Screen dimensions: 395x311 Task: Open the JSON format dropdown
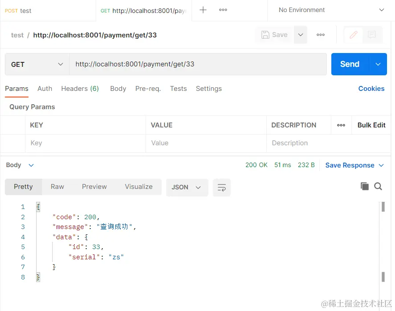(187, 187)
